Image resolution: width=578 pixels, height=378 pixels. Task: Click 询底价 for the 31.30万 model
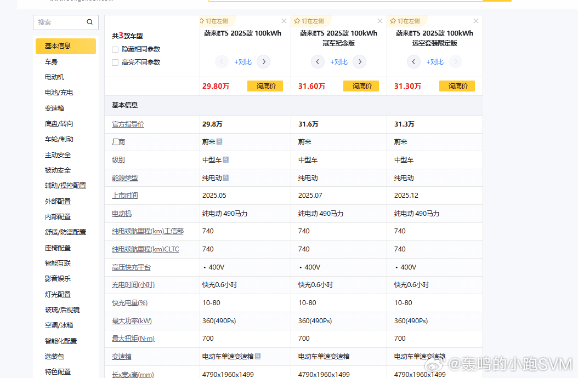(x=457, y=86)
